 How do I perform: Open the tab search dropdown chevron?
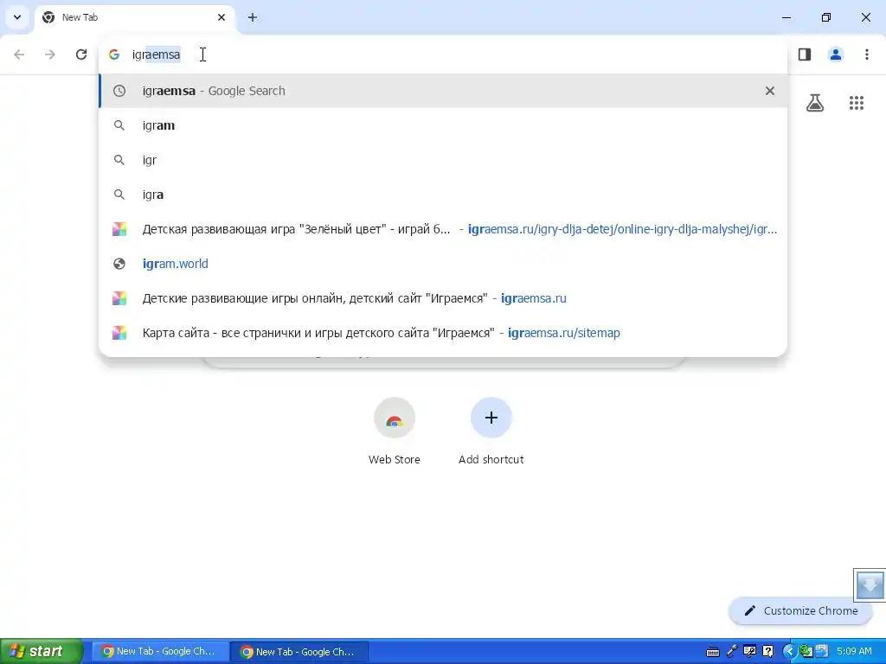[17, 17]
